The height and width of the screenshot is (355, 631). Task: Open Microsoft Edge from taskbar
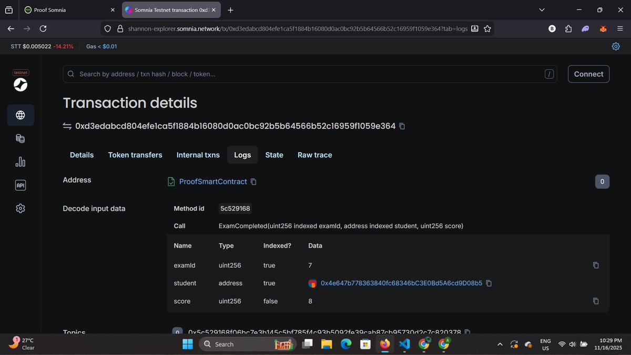345,344
